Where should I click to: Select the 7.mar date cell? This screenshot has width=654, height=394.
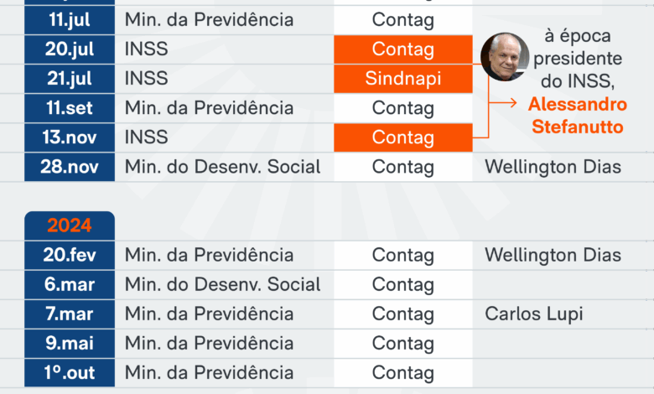click(x=70, y=314)
